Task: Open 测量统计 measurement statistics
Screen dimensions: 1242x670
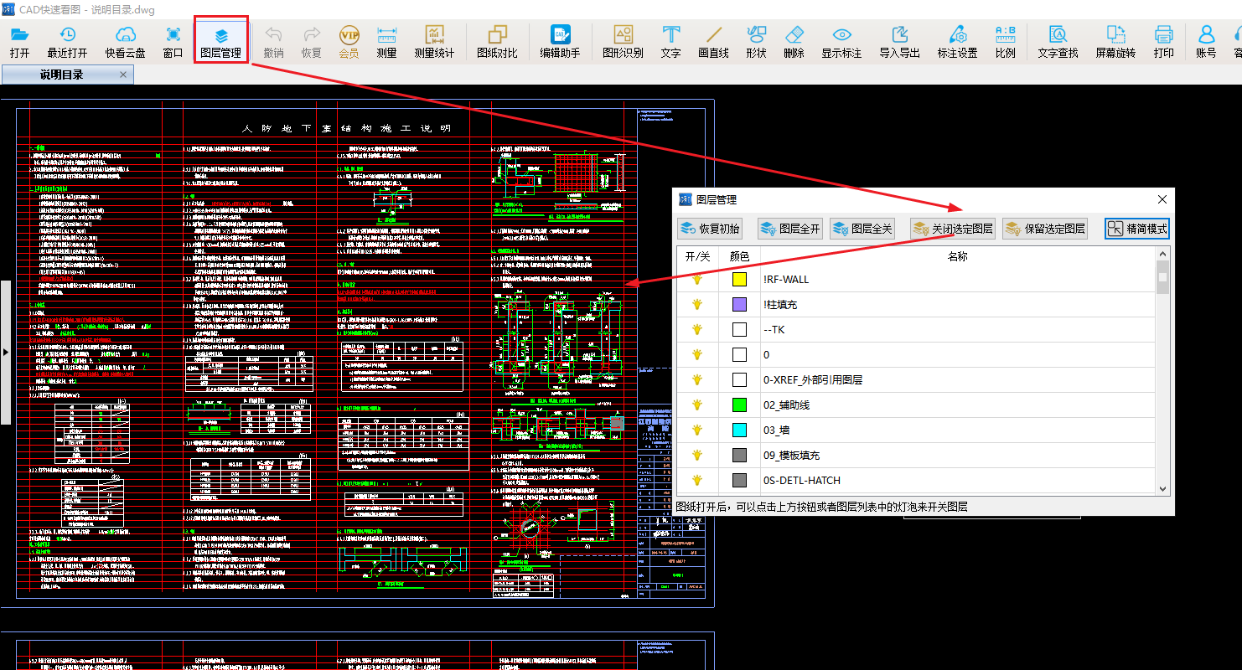Action: tap(434, 42)
